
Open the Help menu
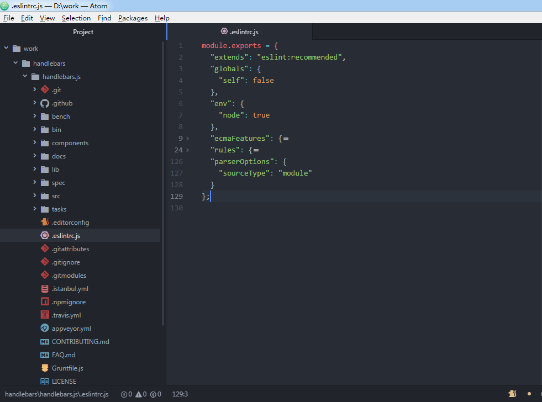point(162,18)
